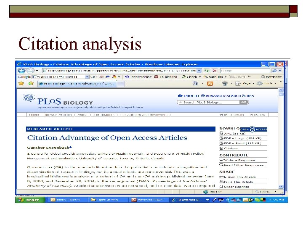Click the page scrollbar up arrow
Image resolution: width=303 pixels, height=227 pixels.
(x=281, y=90)
